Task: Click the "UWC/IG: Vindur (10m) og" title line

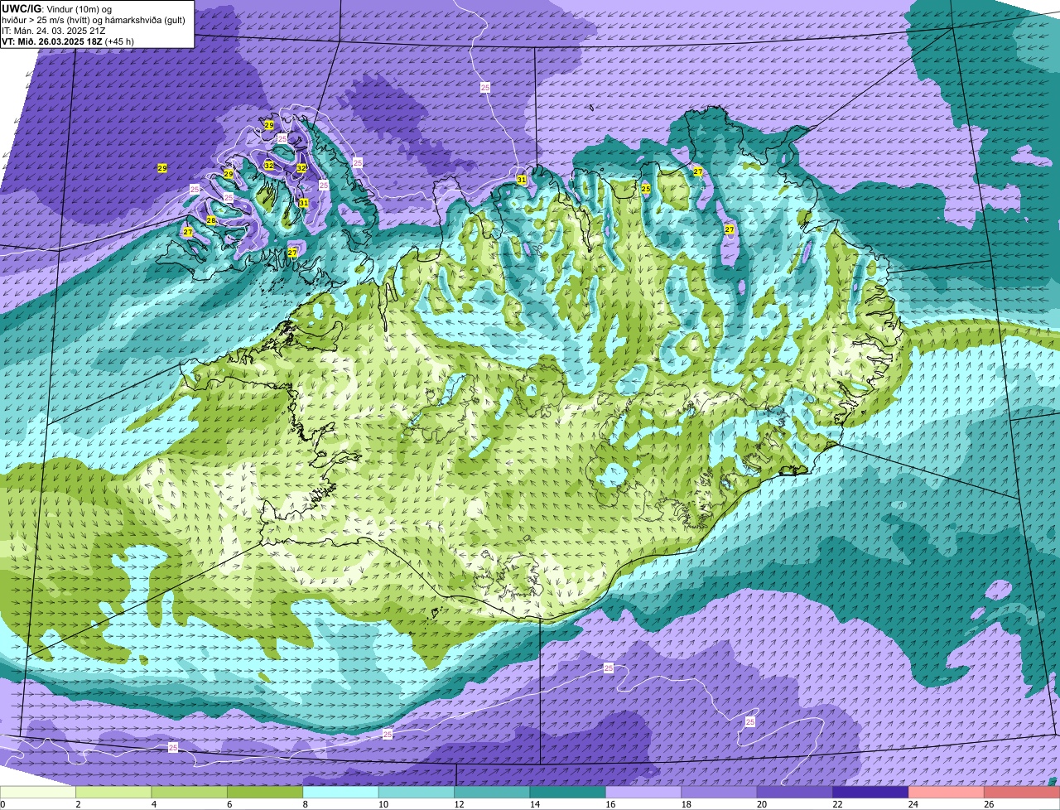Action: (56, 8)
